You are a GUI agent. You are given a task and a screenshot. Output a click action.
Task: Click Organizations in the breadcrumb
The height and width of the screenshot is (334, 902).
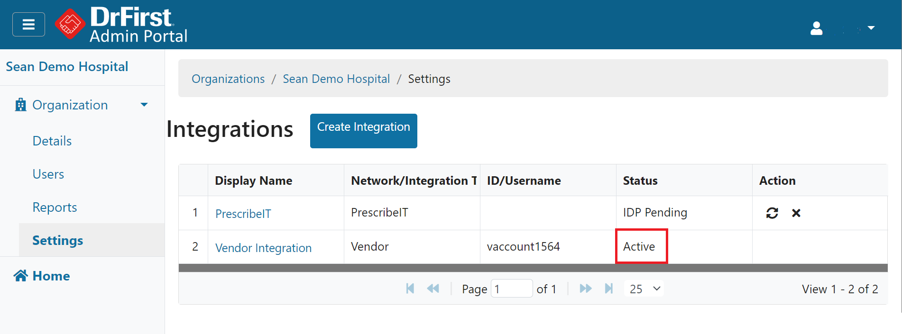click(x=228, y=79)
